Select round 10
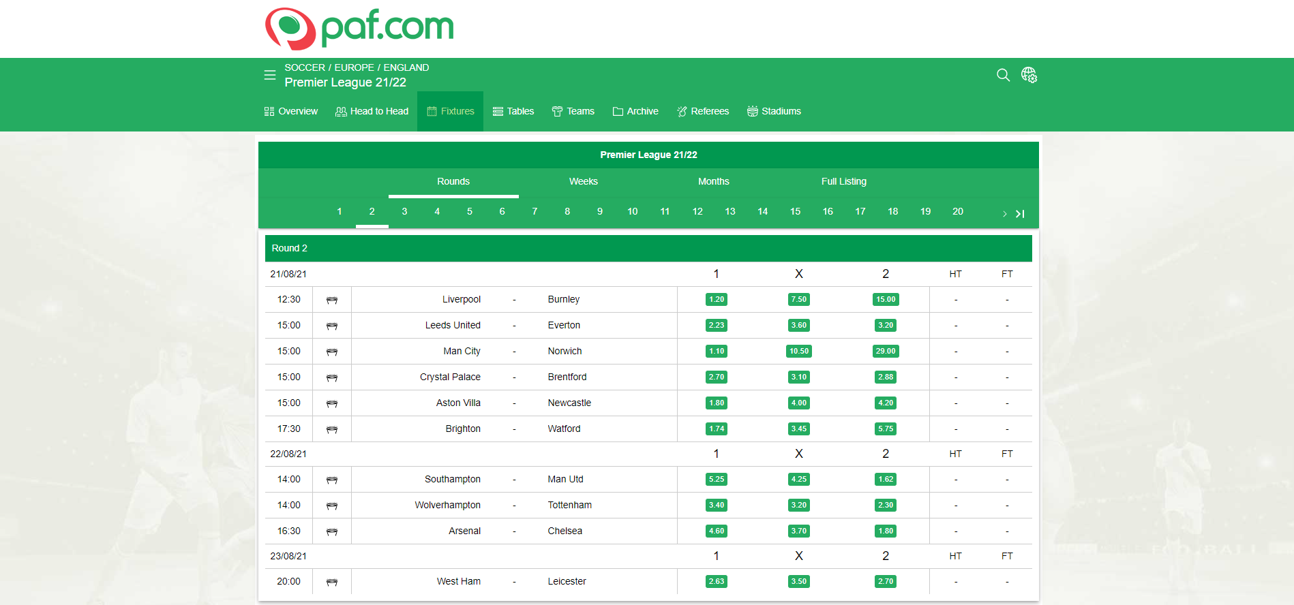This screenshot has height=605, width=1294. (x=633, y=211)
